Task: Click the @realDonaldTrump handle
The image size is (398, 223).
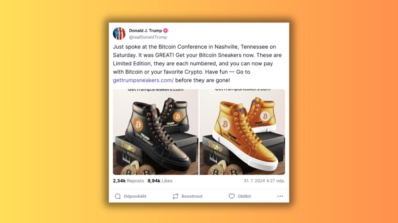Action: tap(148, 37)
